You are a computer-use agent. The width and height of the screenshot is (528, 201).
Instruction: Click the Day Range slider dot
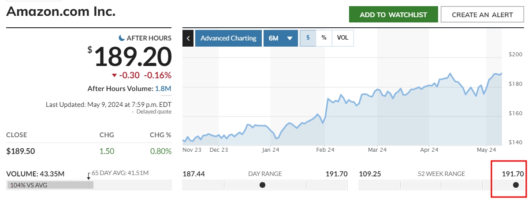coord(263,185)
